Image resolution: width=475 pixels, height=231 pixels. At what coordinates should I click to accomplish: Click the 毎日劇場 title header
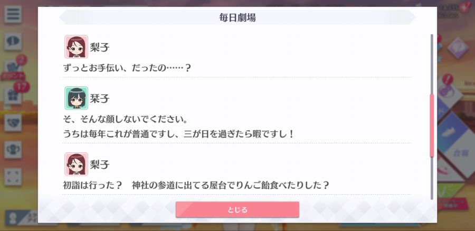237,17
